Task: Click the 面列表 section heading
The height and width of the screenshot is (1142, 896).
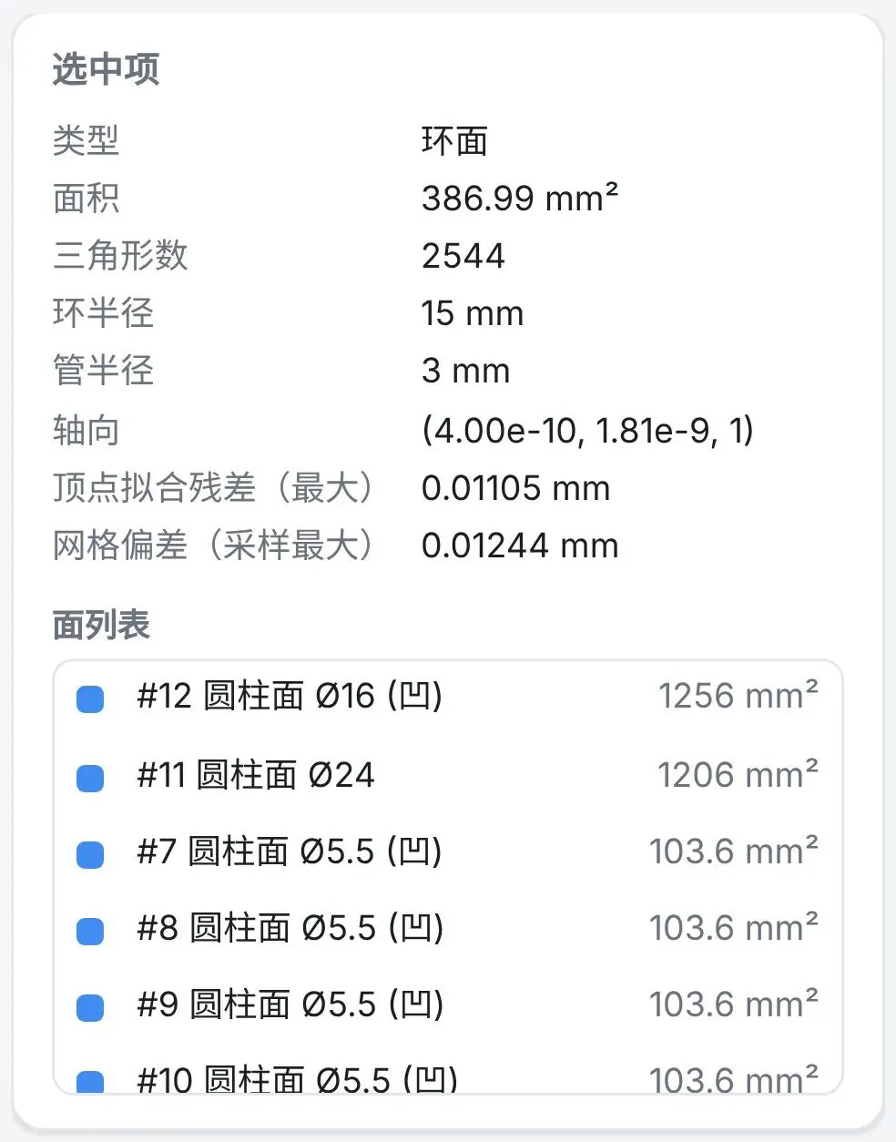Action: click(101, 625)
